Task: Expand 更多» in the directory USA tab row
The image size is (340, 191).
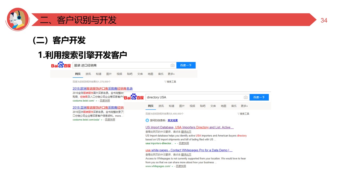Action: point(244,106)
